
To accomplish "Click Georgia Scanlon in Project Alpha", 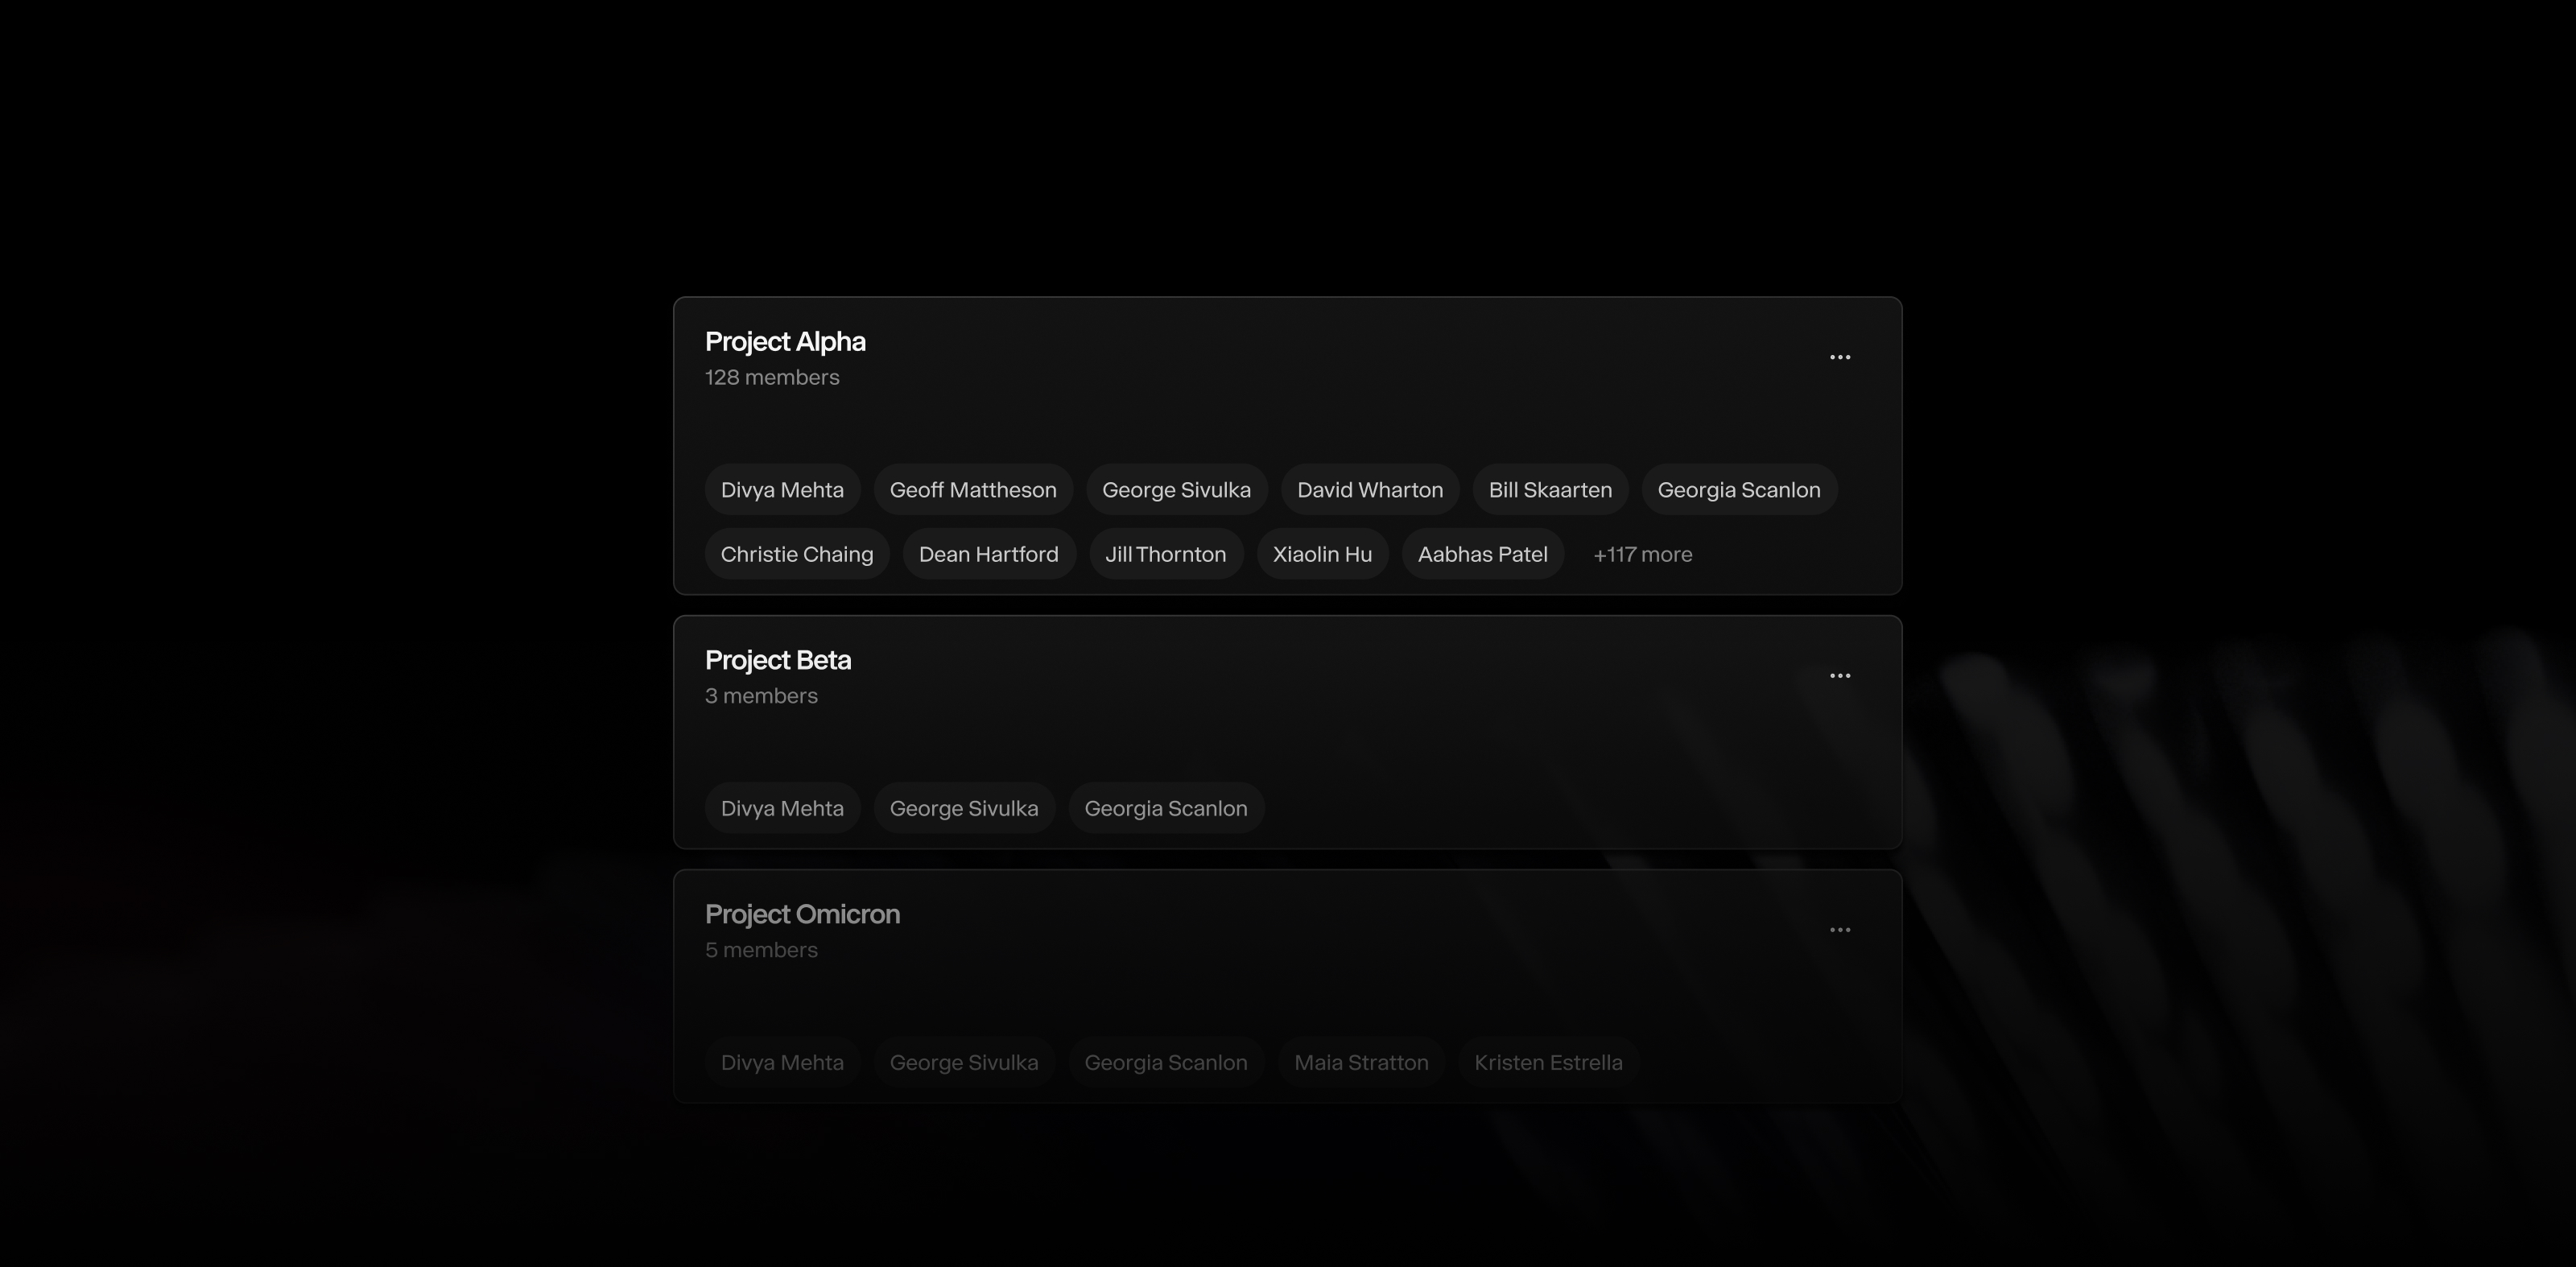I will (1739, 489).
